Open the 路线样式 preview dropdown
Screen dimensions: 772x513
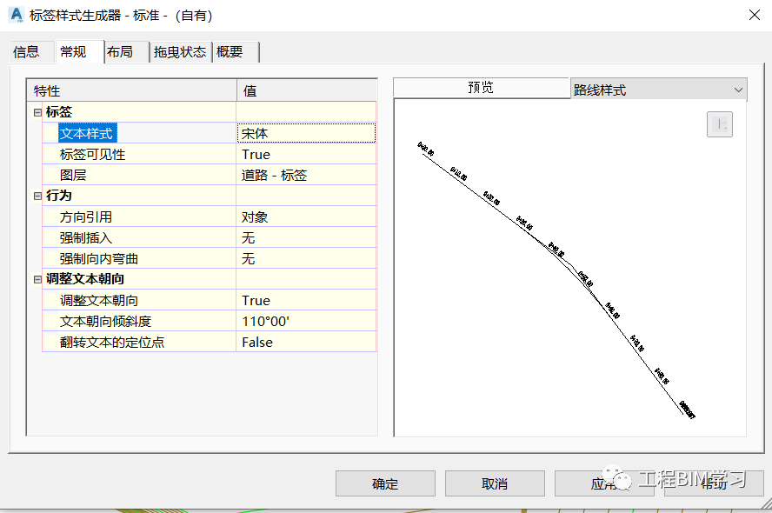659,90
